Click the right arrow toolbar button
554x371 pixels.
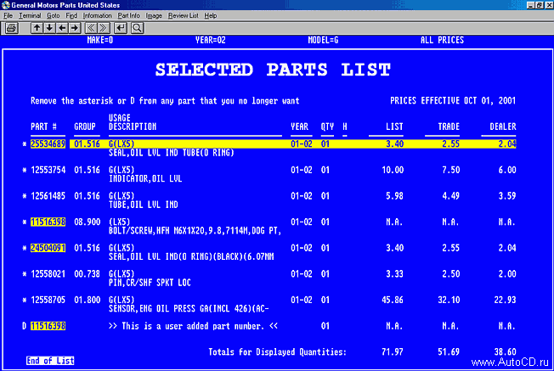[75, 28]
